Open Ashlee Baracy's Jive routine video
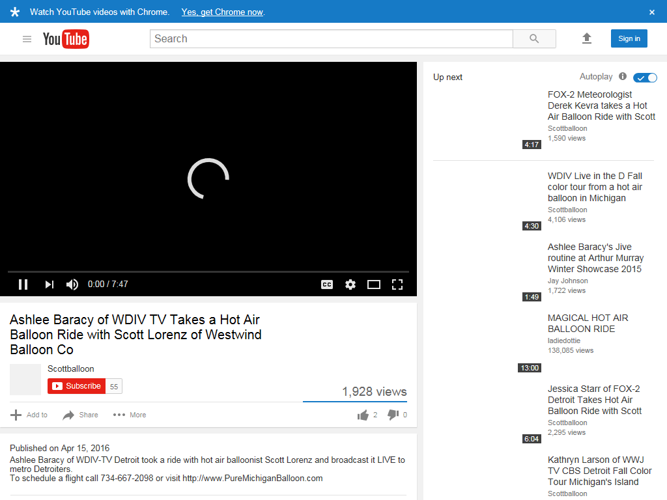The image size is (667, 500). [x=595, y=258]
